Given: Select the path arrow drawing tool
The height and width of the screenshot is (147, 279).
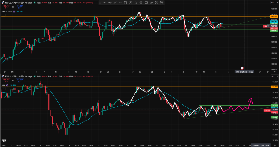Looking at the screenshot, I should [110, 3].
